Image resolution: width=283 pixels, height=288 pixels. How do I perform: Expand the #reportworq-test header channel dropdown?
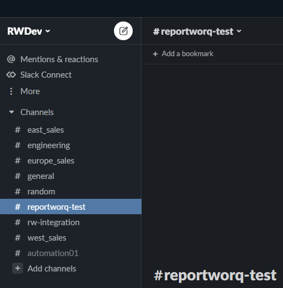click(197, 31)
